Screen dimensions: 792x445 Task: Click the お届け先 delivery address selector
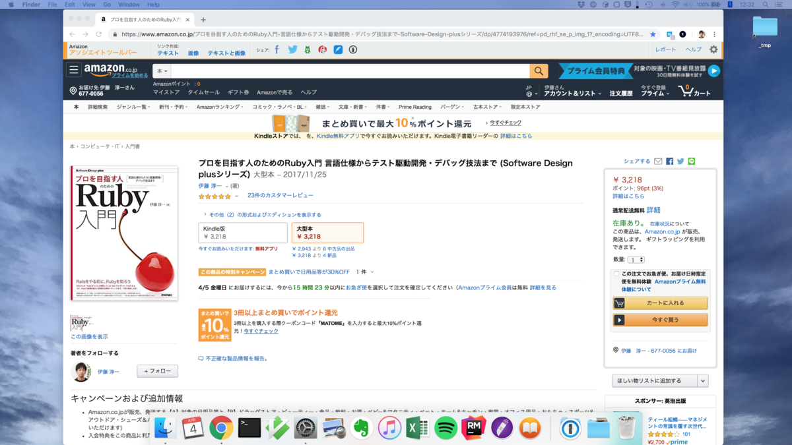click(102, 90)
